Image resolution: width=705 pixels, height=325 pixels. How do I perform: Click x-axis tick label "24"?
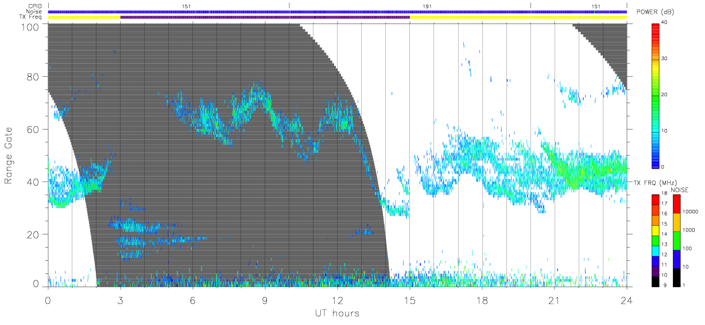pos(627,300)
